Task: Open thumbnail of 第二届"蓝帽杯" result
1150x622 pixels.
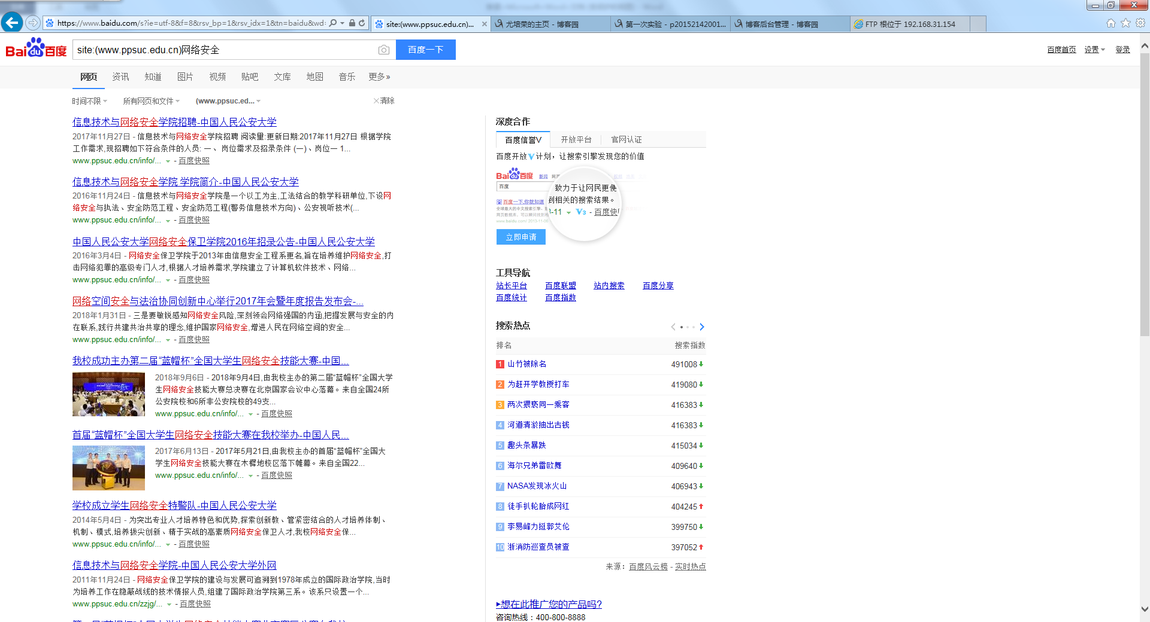Action: click(x=108, y=394)
